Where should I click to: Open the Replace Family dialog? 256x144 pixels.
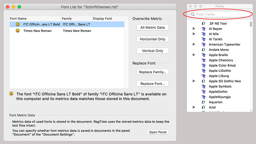[153, 72]
